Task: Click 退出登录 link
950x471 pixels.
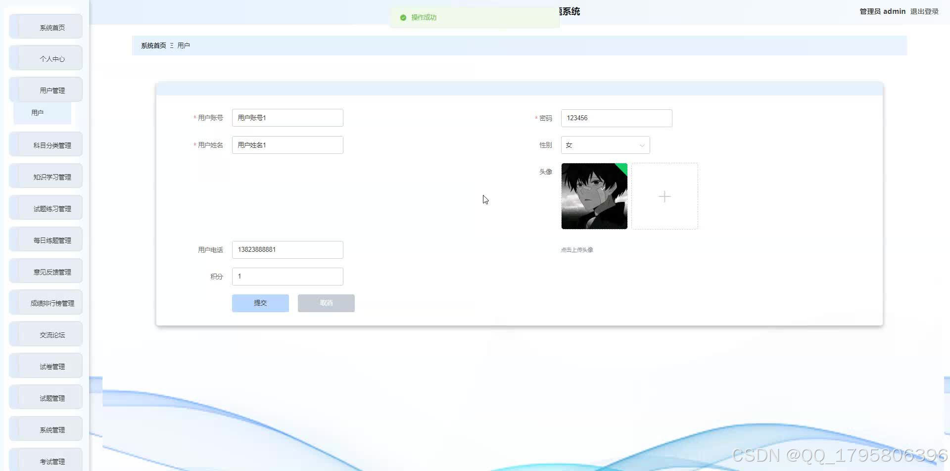Action: pyautogui.click(x=924, y=11)
